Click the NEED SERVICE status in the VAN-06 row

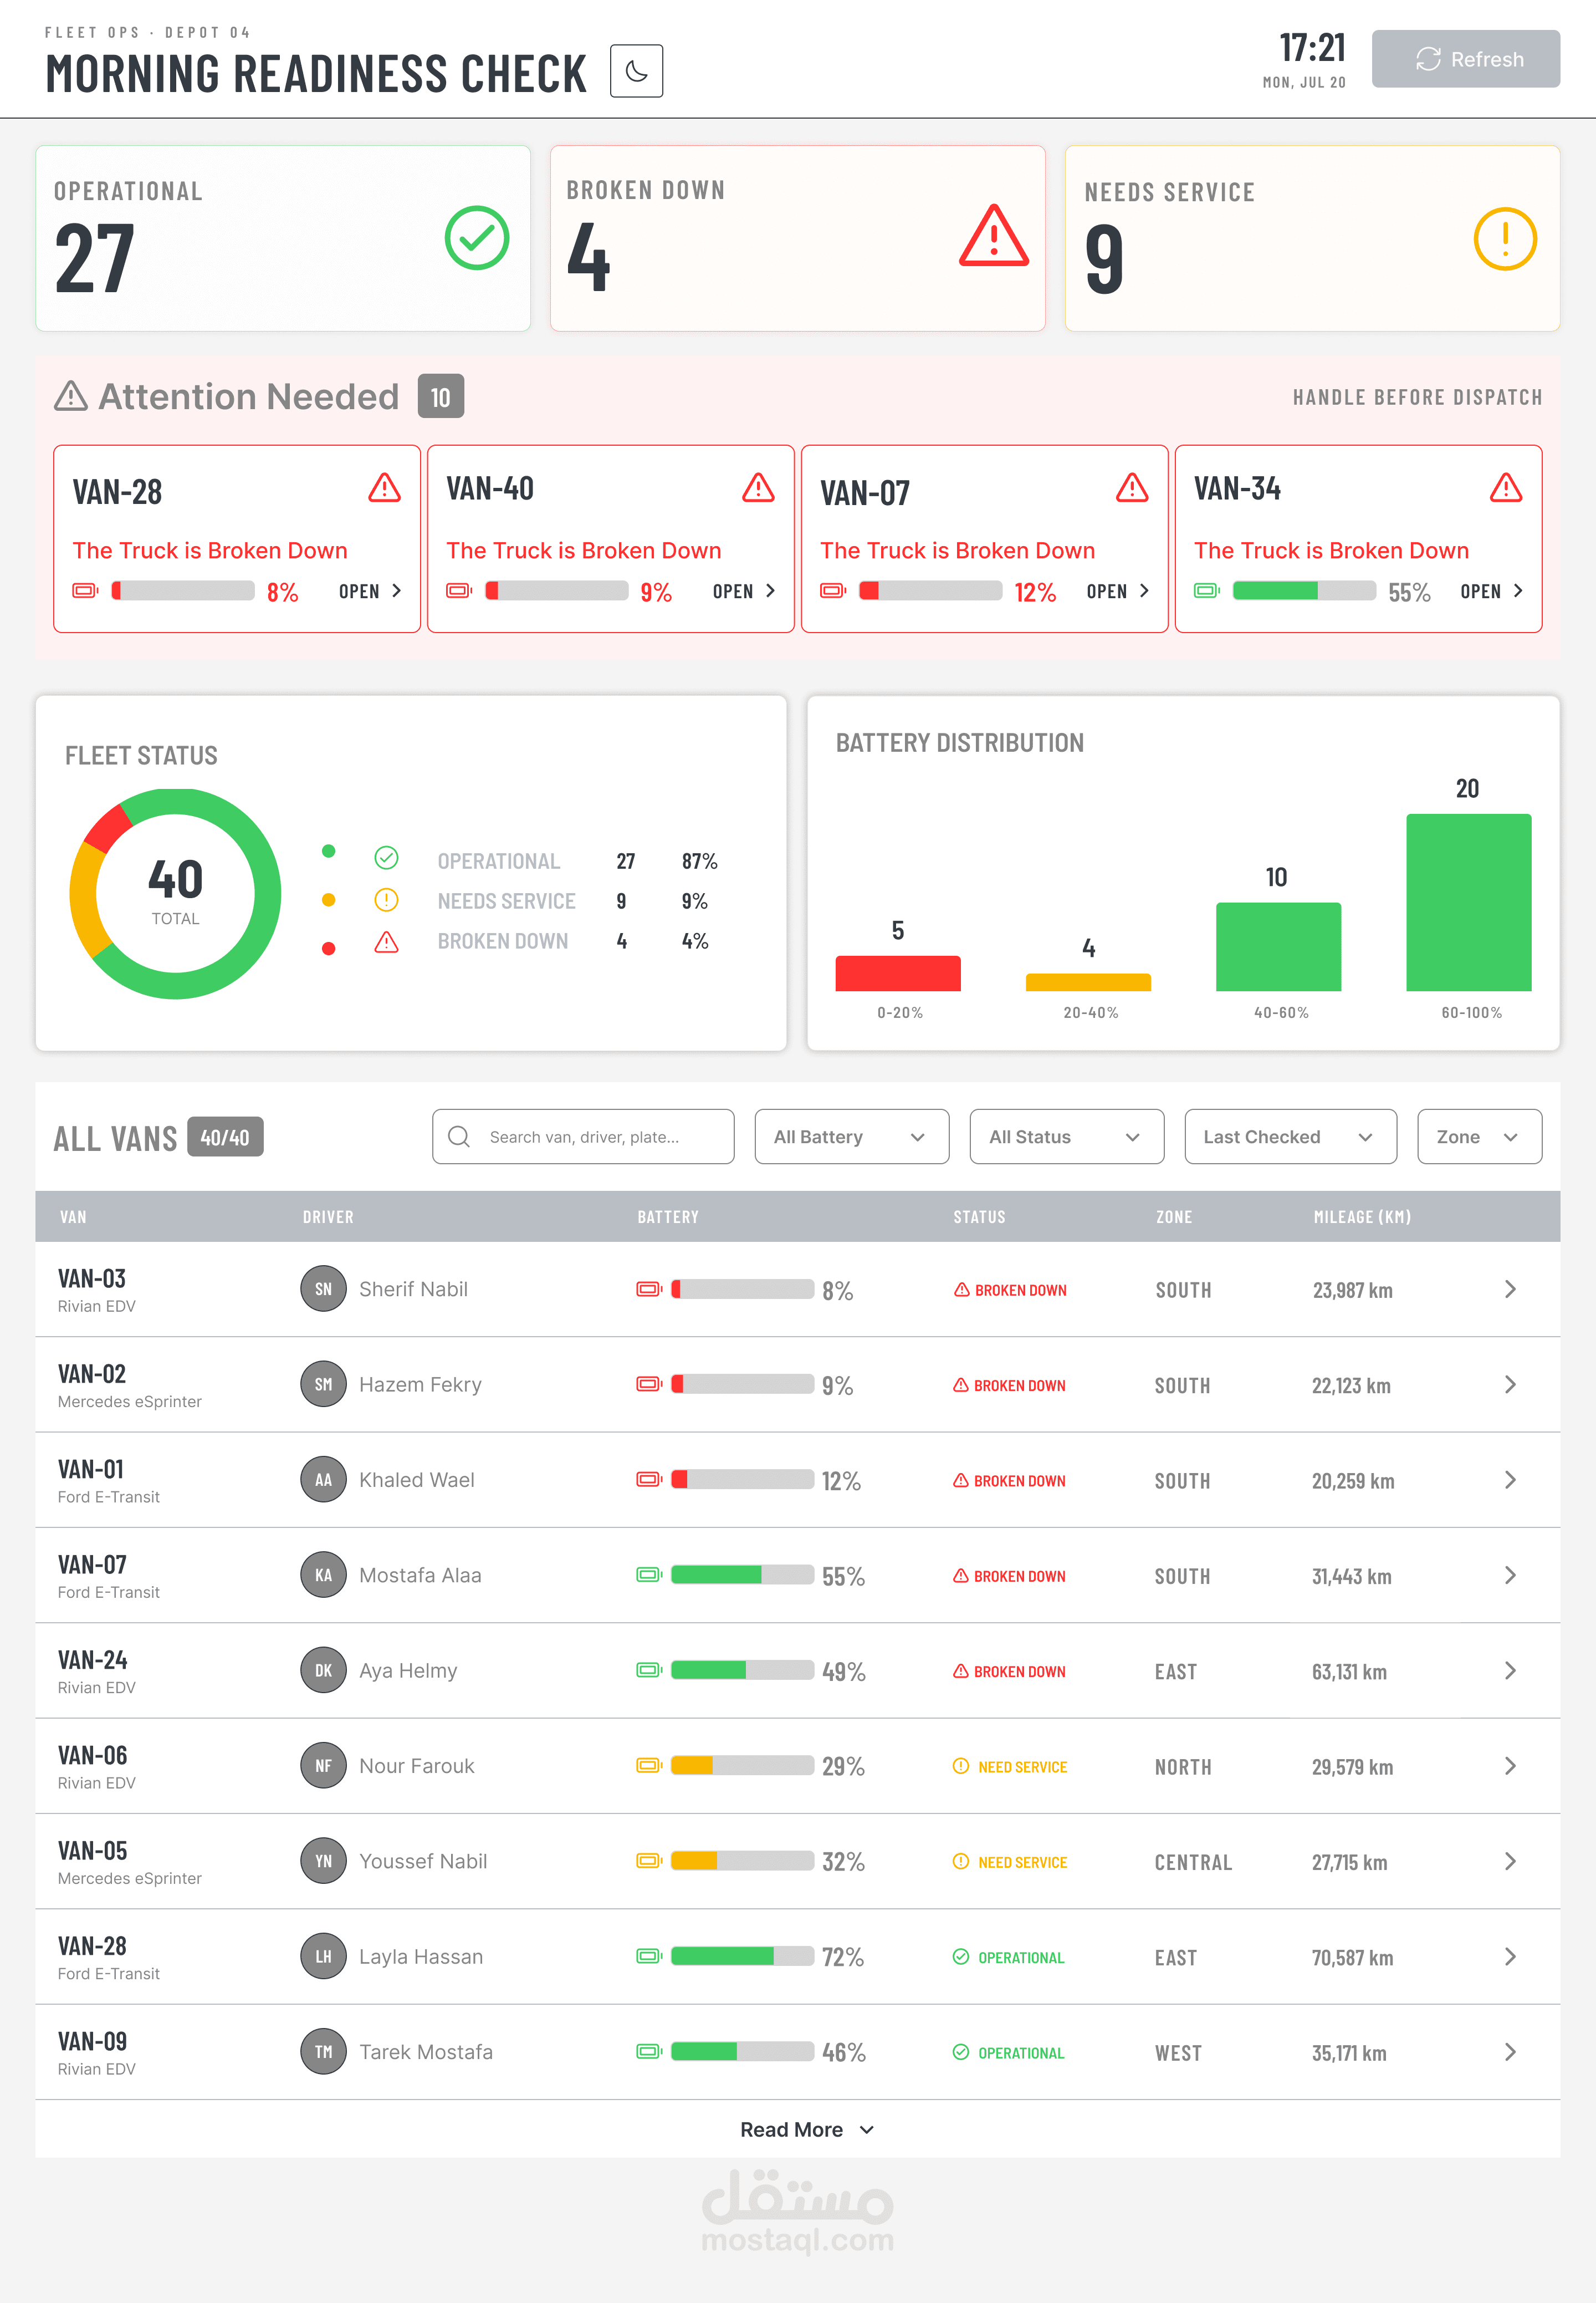pyautogui.click(x=1010, y=1767)
